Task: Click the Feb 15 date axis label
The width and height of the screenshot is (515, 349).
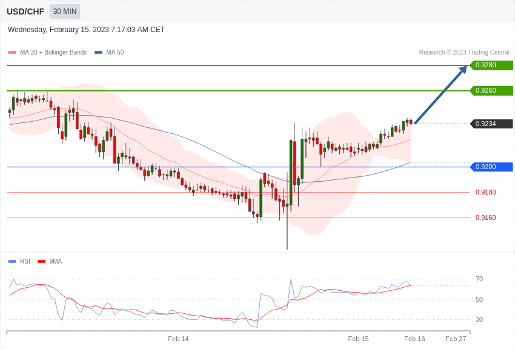Action: (358, 339)
